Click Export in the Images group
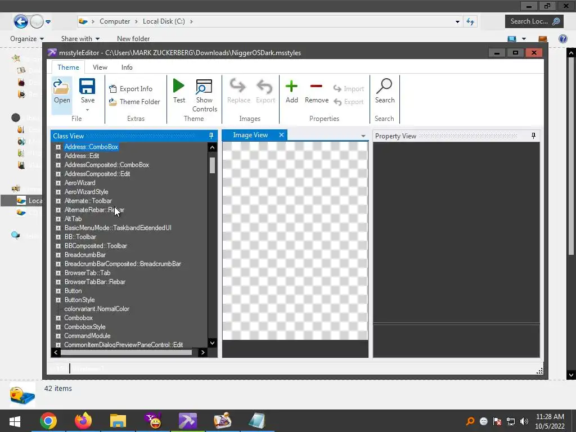 coord(265,92)
